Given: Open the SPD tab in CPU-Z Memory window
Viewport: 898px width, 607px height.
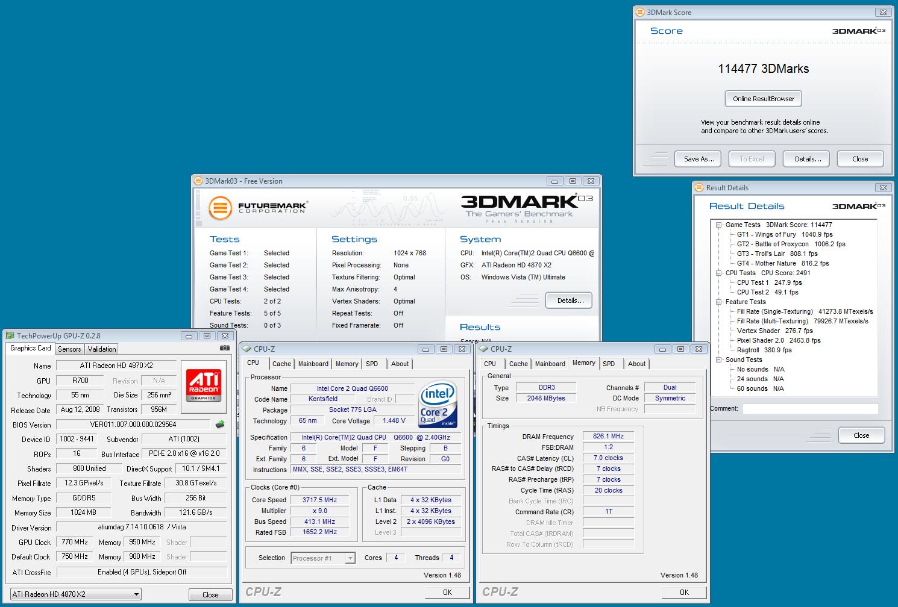Looking at the screenshot, I should [609, 364].
